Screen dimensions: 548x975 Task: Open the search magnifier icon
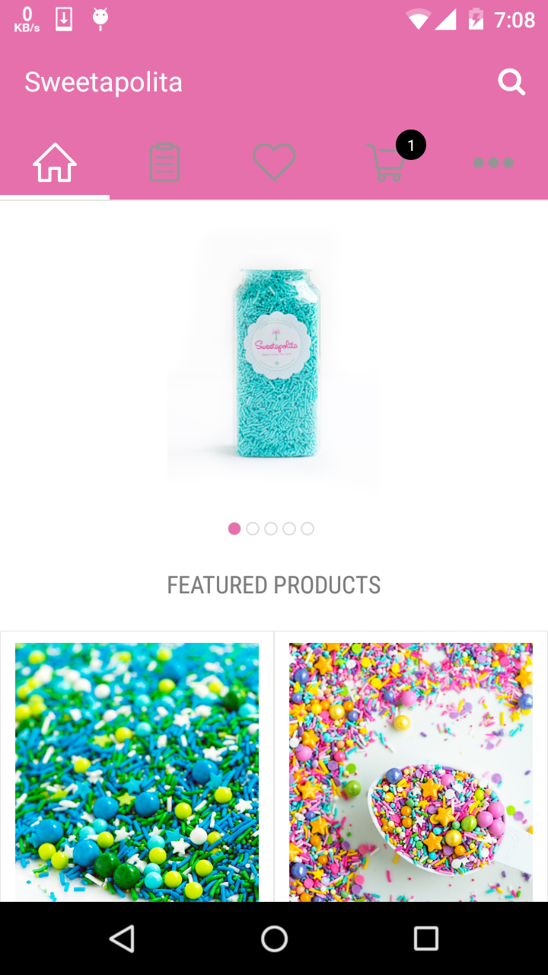click(511, 82)
